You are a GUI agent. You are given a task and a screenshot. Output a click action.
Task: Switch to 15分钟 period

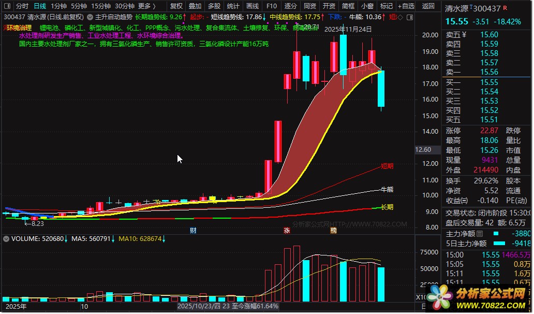point(101,6)
